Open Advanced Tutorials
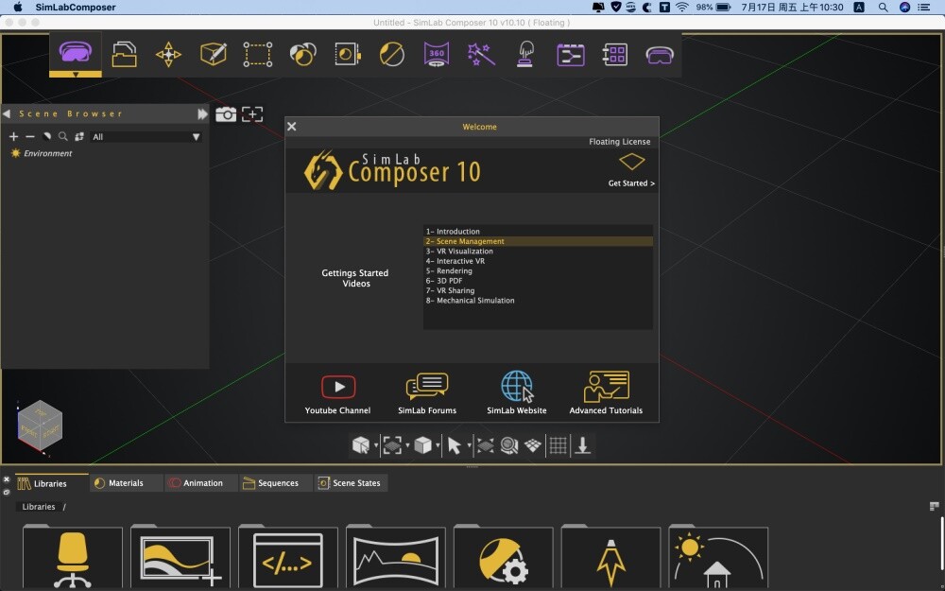Image resolution: width=945 pixels, height=591 pixels. tap(606, 393)
